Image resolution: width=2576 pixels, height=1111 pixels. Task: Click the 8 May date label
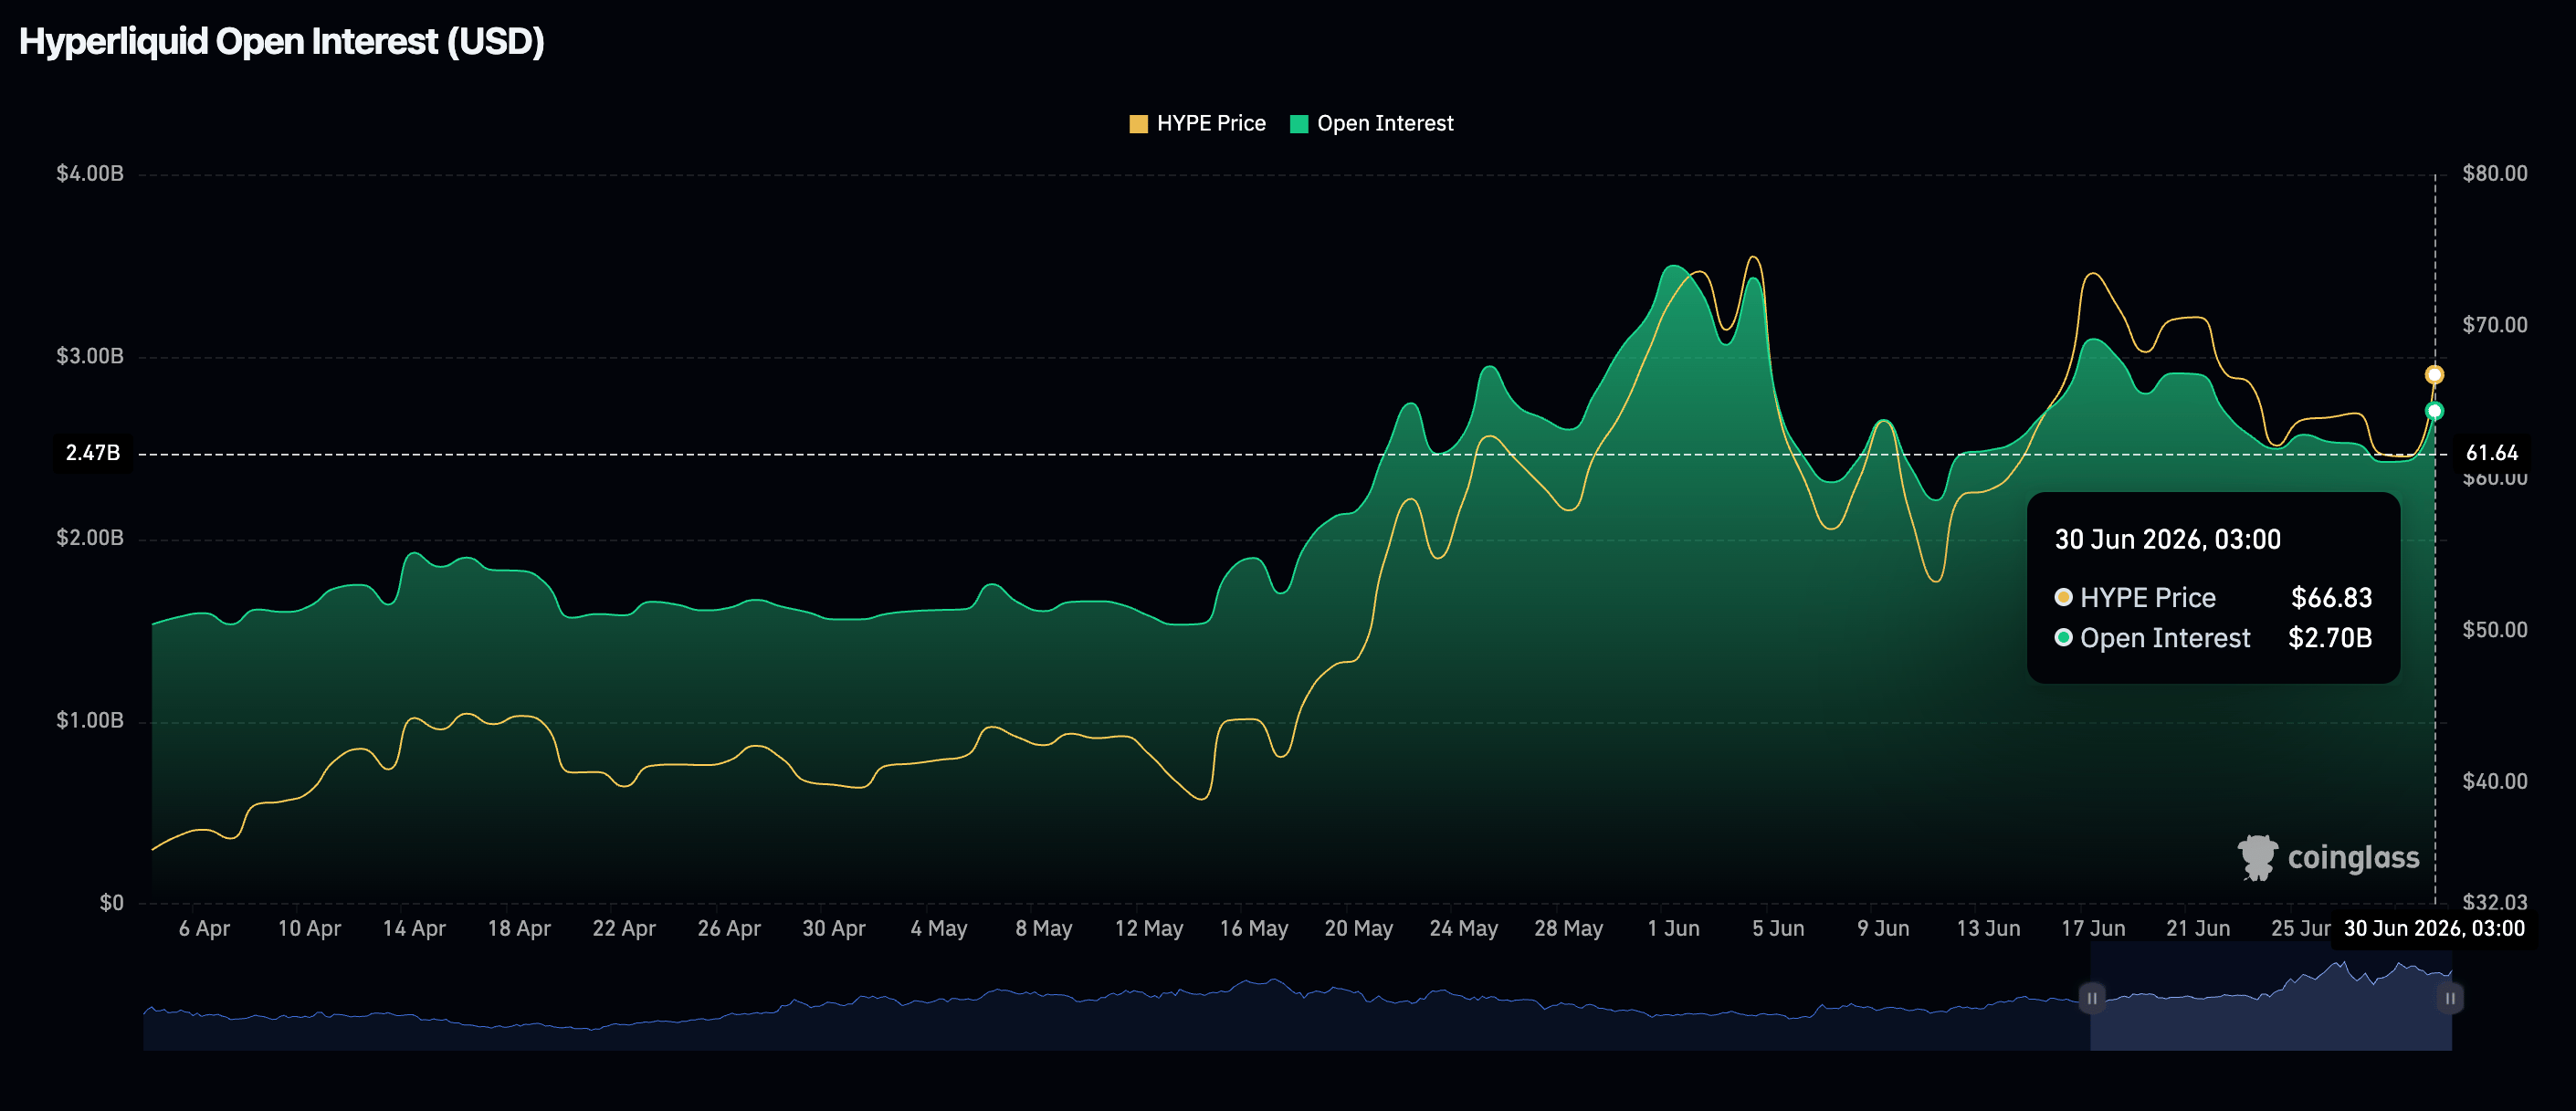click(1044, 928)
